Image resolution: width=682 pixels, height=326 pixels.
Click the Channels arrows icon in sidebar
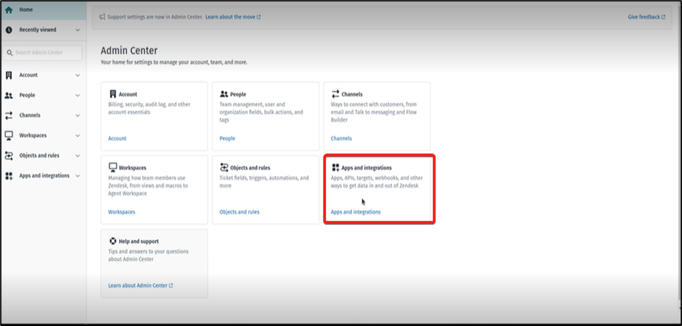[x=9, y=115]
